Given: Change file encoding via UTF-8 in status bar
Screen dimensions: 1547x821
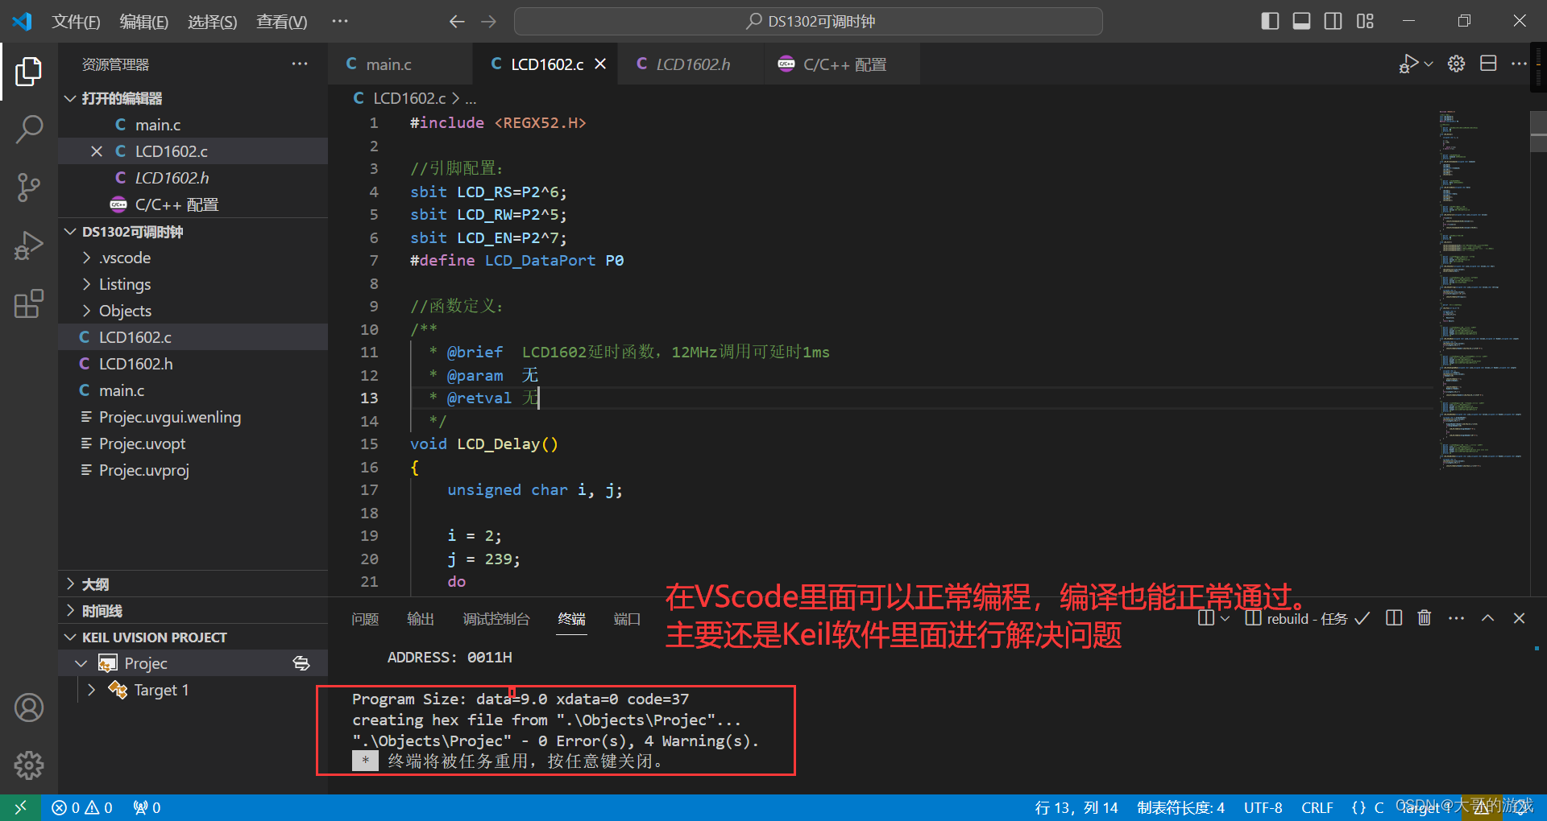Looking at the screenshot, I should pyautogui.click(x=1263, y=807).
